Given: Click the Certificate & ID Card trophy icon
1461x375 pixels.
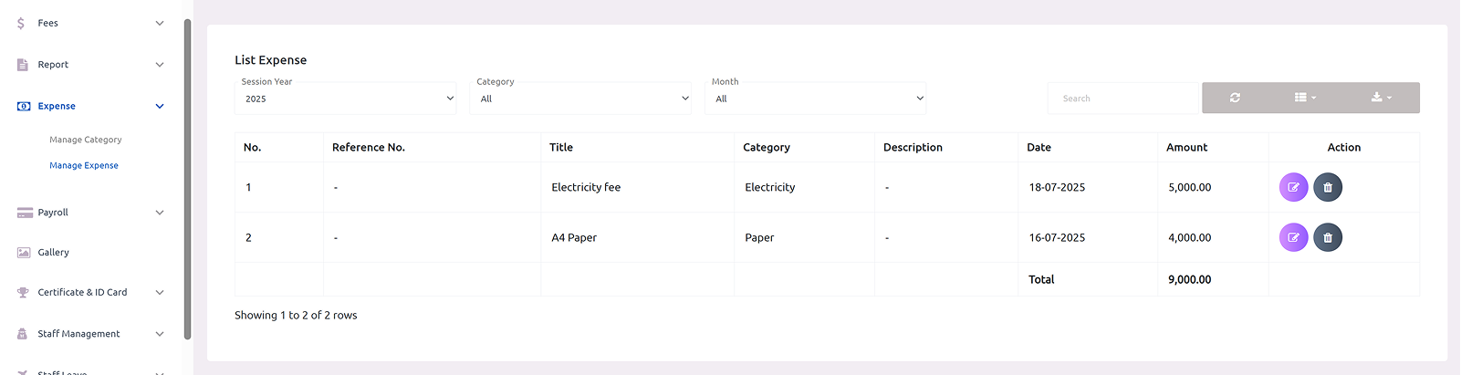Looking at the screenshot, I should 24,293.
